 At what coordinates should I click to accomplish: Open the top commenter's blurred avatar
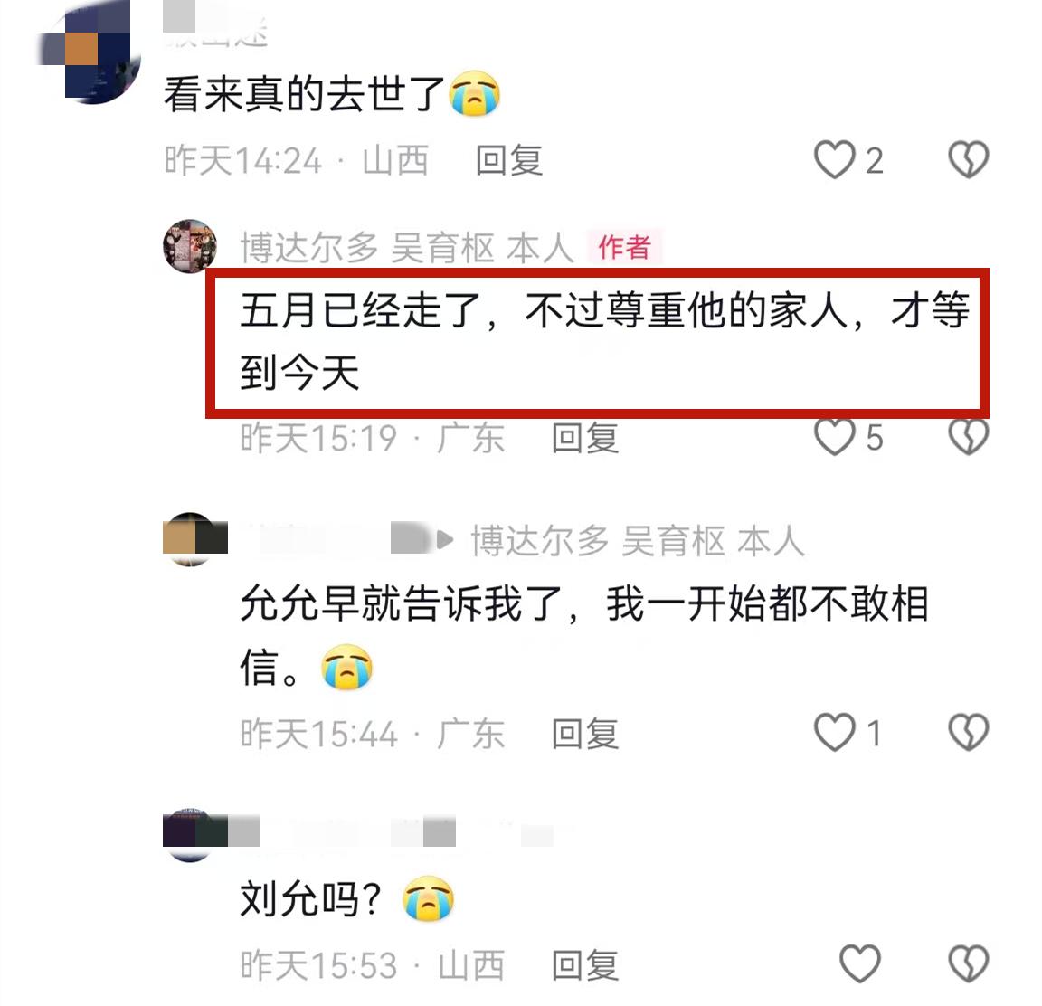click(x=90, y=52)
